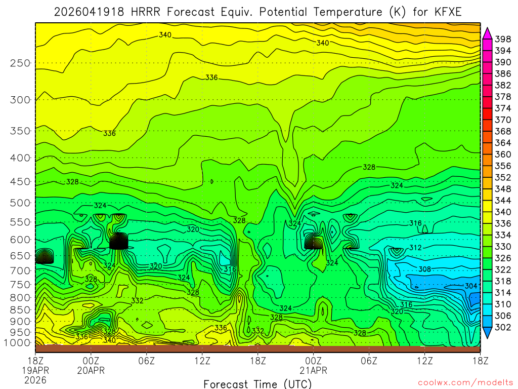Image resolution: width=518 pixels, height=389 pixels.
Task: Pick the cyan swatch between 306 and 310
Action: [487, 309]
